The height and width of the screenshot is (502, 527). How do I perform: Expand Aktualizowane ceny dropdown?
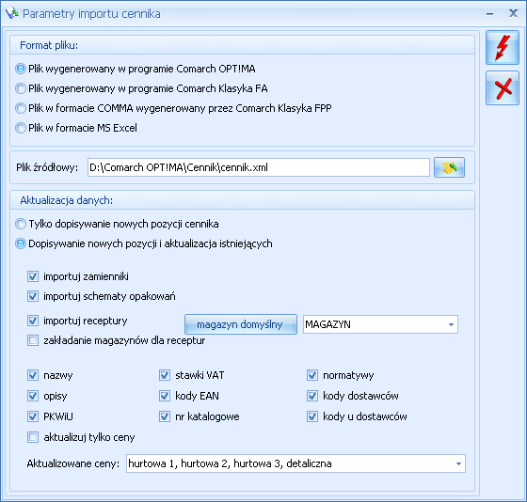point(458,463)
